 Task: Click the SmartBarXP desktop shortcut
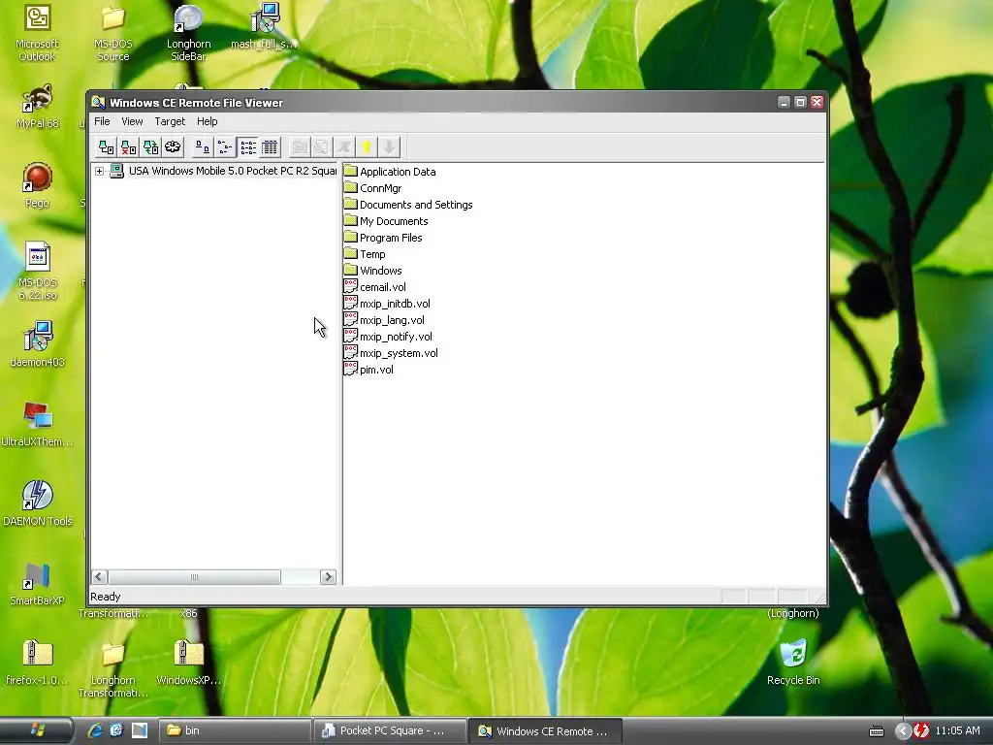point(38,583)
